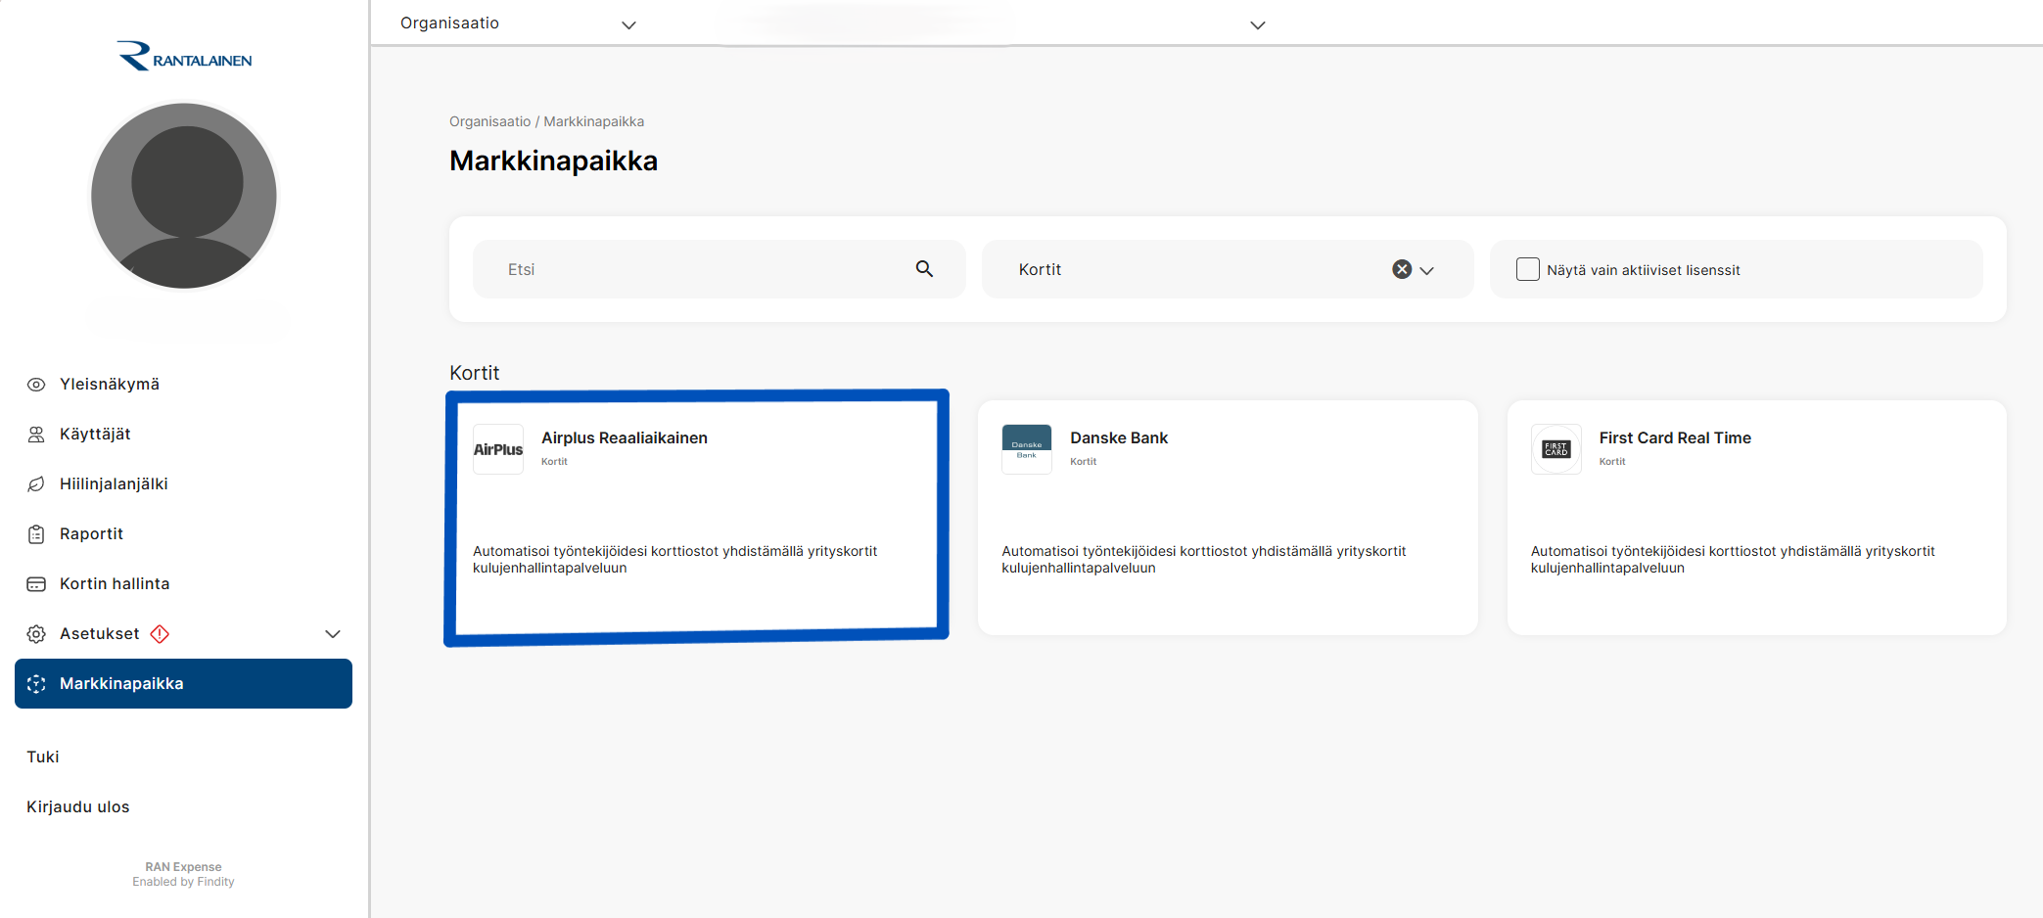
Task: Click the Yleisnäkymä eye icon
Action: [x=36, y=385]
